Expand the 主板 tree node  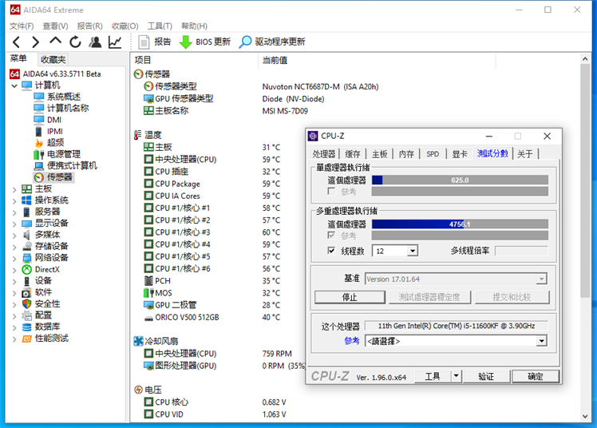coord(14,189)
